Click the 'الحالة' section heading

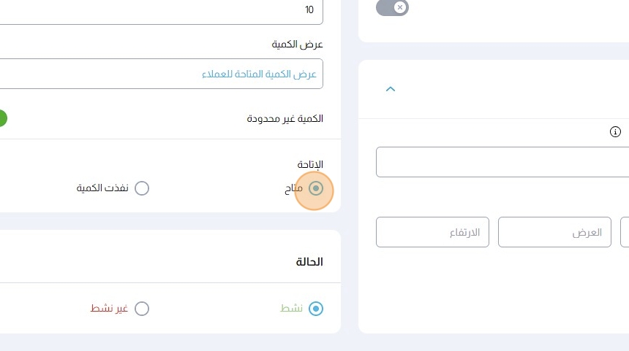point(308,261)
